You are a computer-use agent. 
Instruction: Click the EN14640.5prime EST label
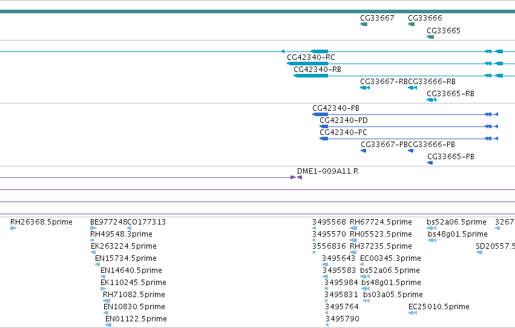(131, 271)
